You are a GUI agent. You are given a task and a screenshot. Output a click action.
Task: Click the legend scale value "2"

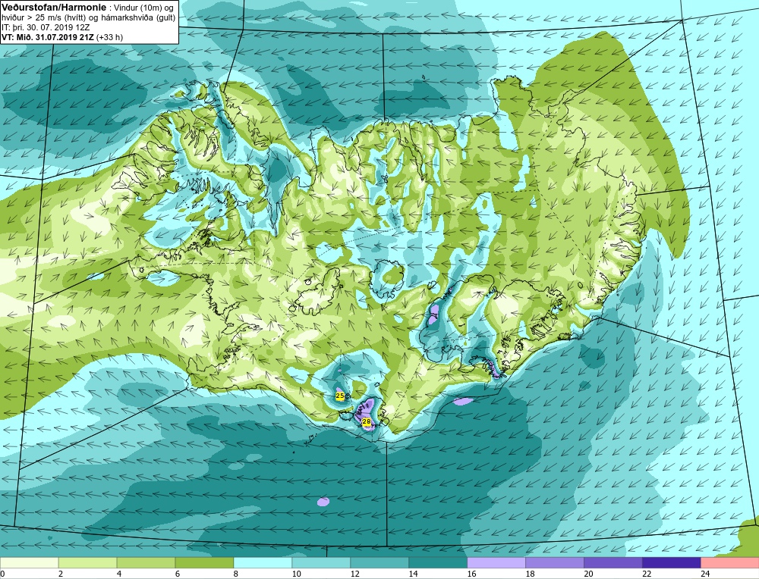click(x=61, y=574)
